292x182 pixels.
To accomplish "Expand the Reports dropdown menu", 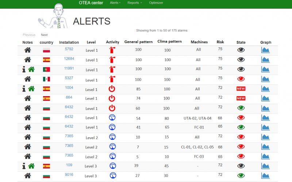I will coord(134,3).
